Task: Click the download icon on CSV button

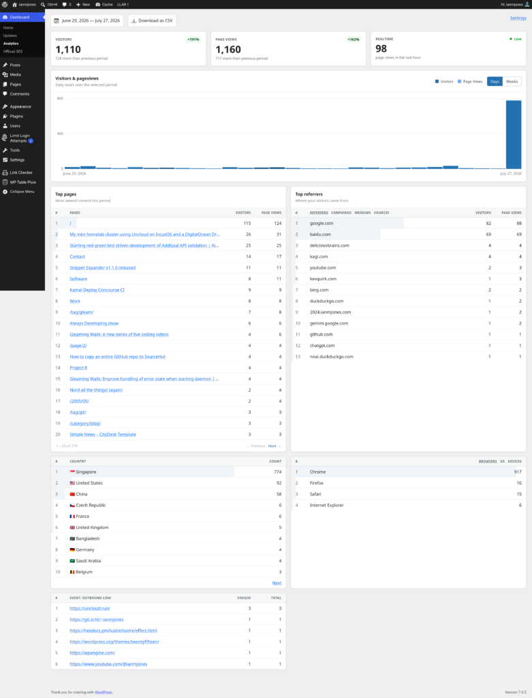Action: (134, 20)
